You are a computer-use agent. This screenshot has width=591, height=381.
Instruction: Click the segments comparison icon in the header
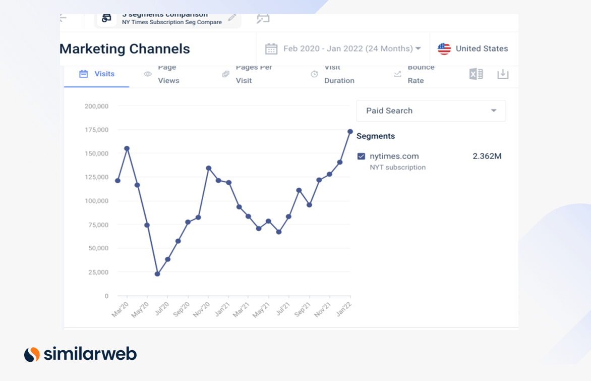pos(105,17)
